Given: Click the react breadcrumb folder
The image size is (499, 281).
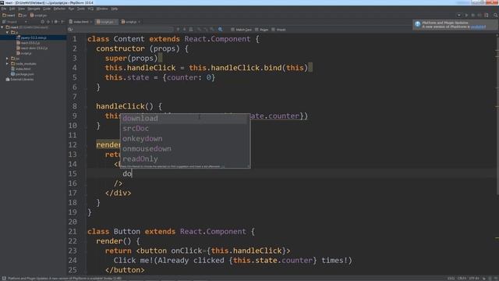Looking at the screenshot, I should tap(9, 15).
